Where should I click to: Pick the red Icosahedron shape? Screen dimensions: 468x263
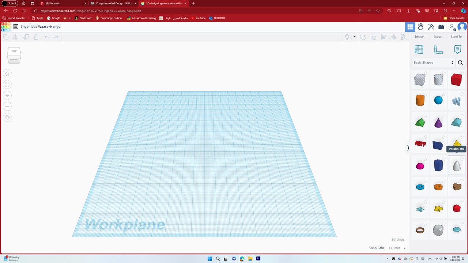click(457, 208)
